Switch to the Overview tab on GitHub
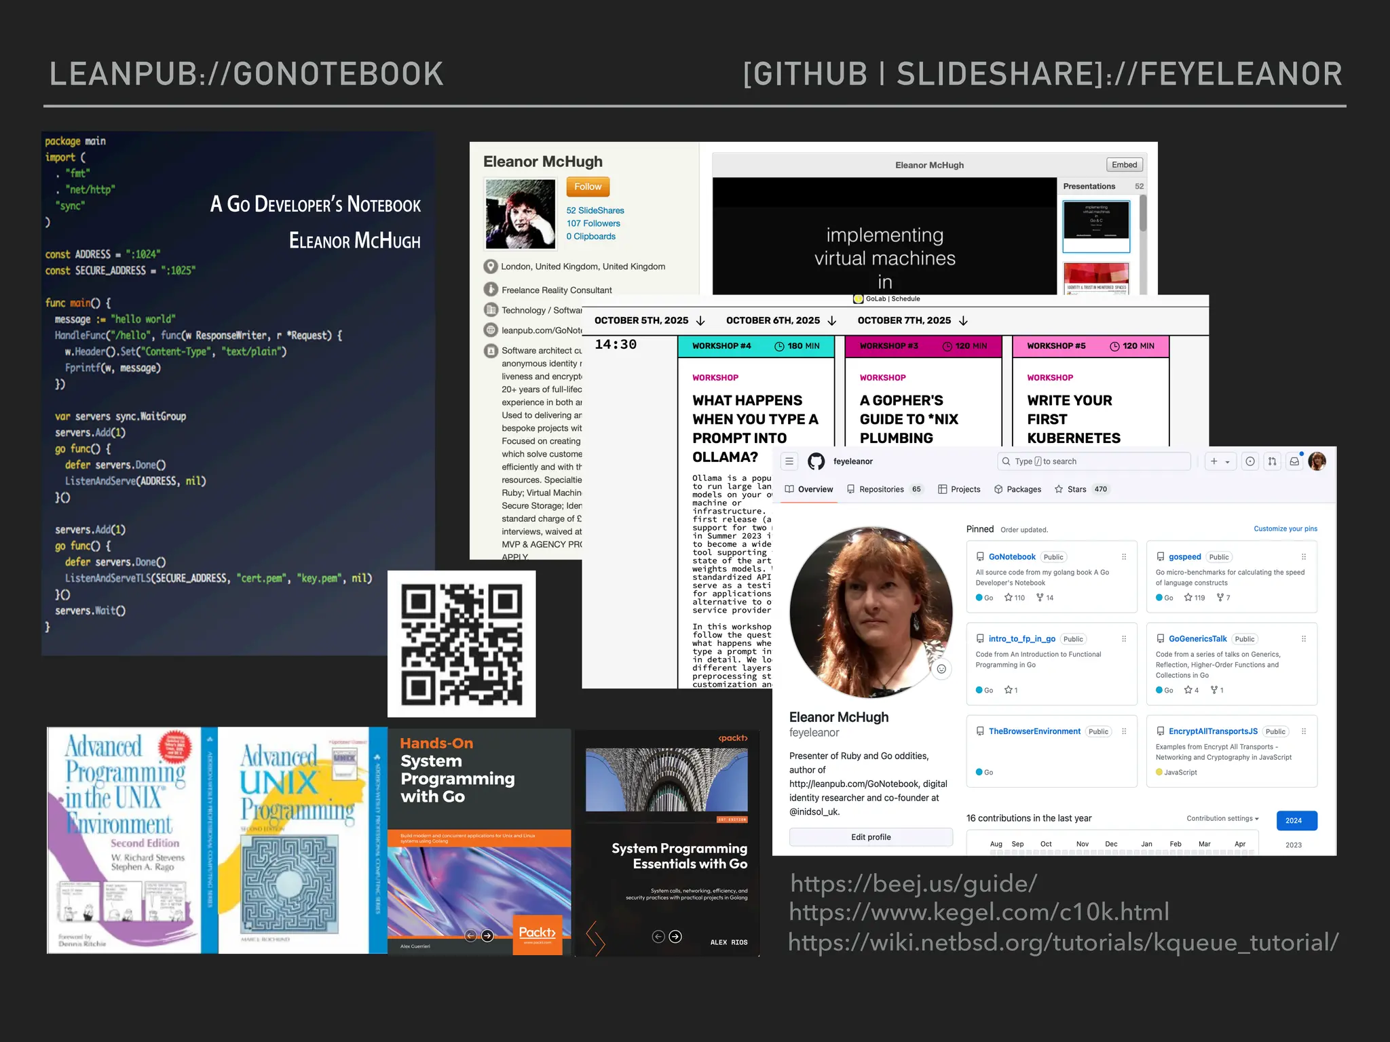The image size is (1390, 1042). pos(809,489)
